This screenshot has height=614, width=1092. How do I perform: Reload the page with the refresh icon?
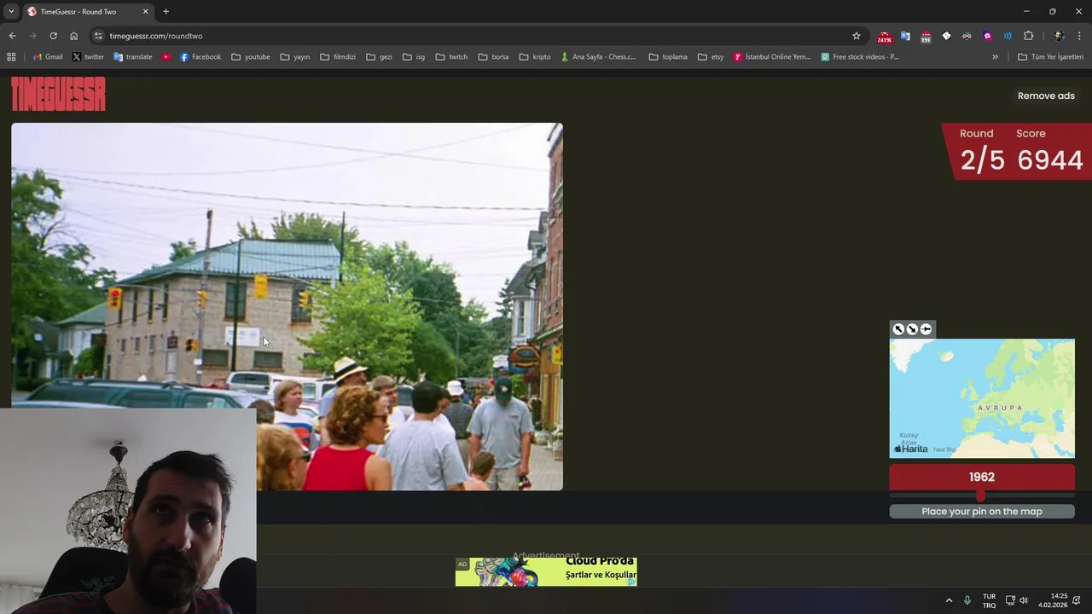53,36
